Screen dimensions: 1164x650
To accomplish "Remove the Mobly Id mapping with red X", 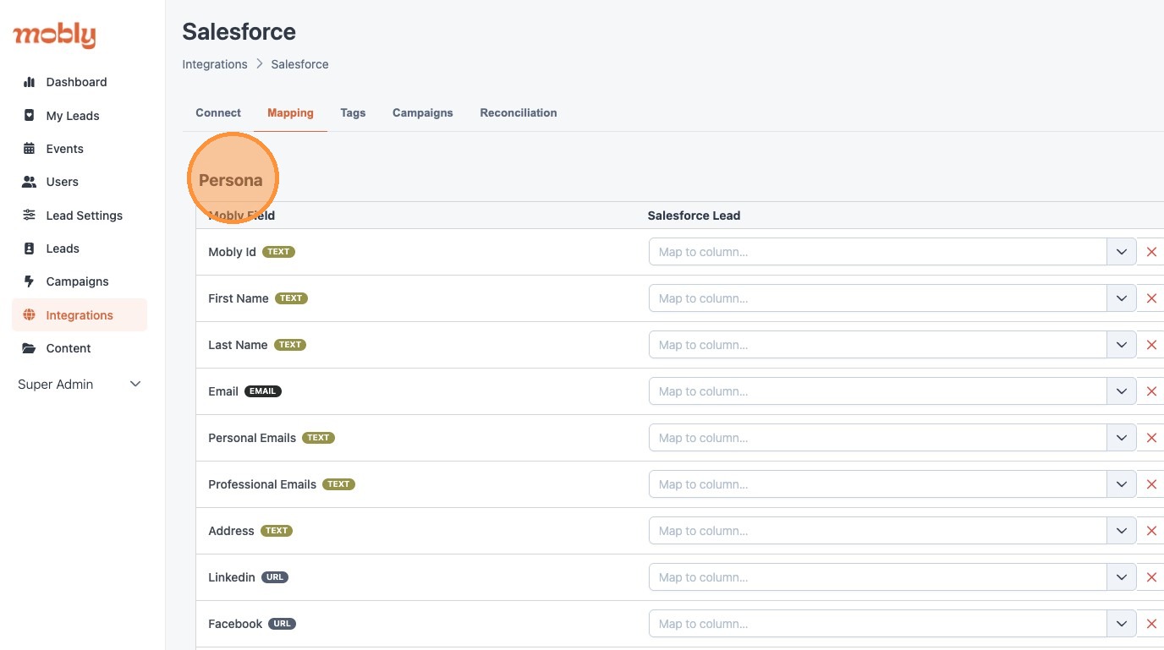I will pos(1151,252).
